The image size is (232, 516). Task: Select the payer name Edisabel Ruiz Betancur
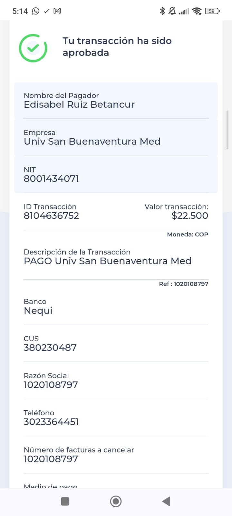tap(79, 104)
